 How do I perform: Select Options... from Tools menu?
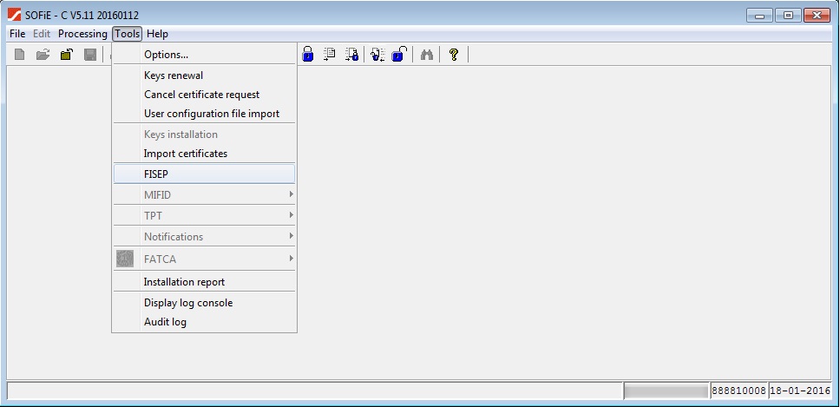166,55
